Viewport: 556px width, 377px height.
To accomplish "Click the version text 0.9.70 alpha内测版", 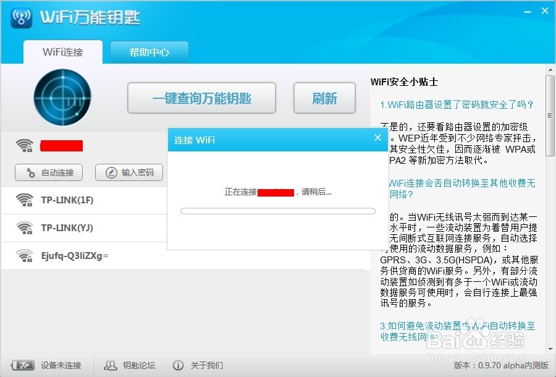I will [x=500, y=365].
